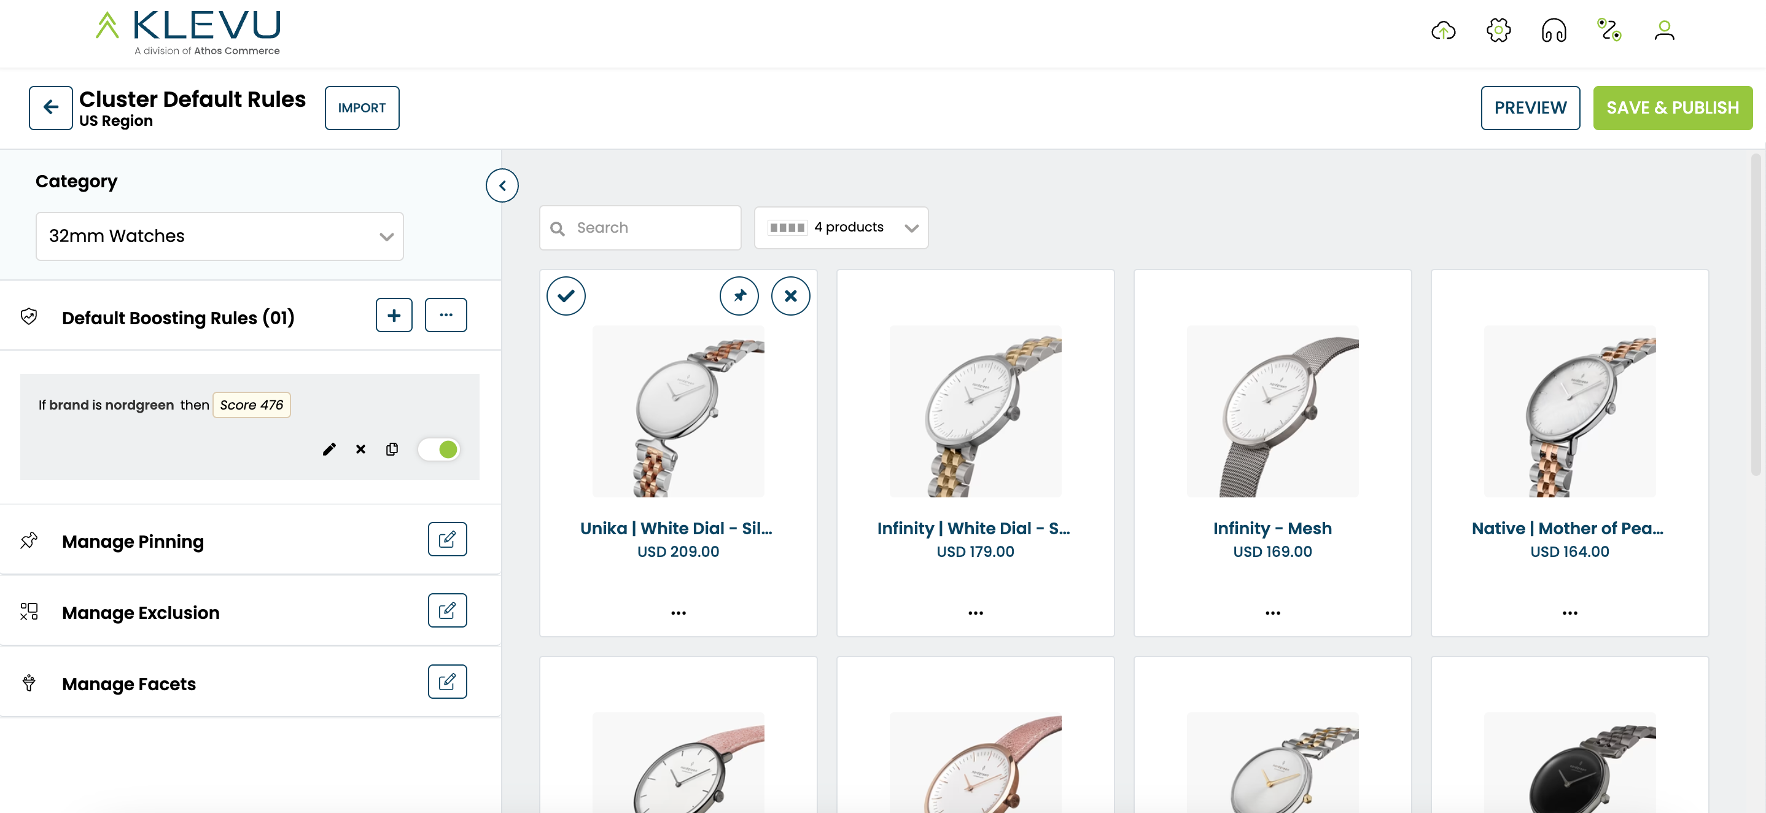The width and height of the screenshot is (1766, 813).
Task: Open more options for Infinity Mesh card
Action: click(1272, 613)
